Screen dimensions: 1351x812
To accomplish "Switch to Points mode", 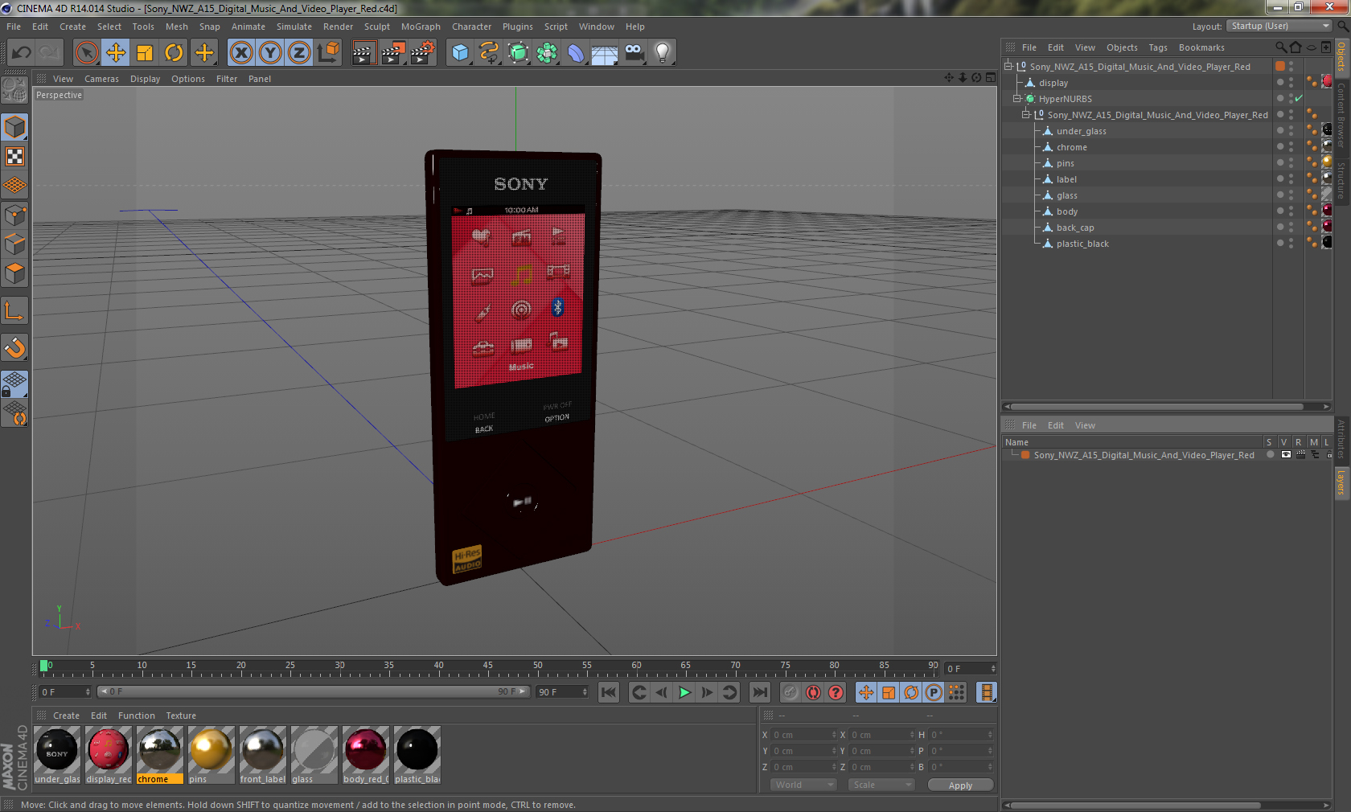I will (14, 215).
